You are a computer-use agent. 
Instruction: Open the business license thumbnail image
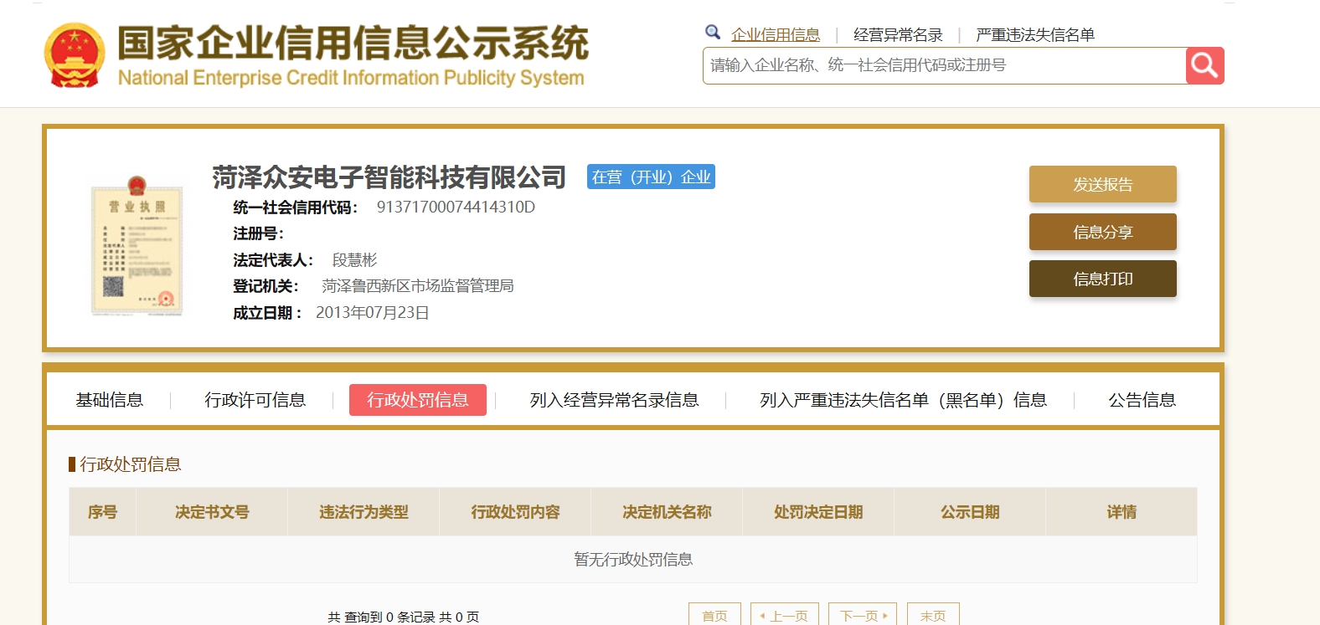tap(137, 245)
